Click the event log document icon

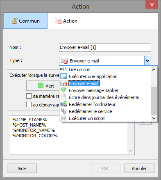click(x=63, y=97)
